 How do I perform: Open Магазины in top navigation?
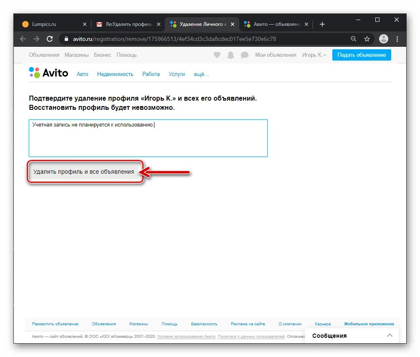pyautogui.click(x=76, y=55)
